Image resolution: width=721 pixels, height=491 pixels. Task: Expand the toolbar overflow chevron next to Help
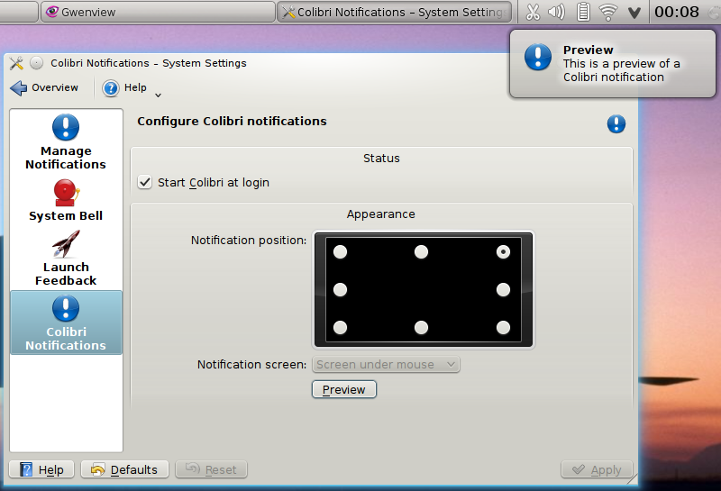pos(158,95)
